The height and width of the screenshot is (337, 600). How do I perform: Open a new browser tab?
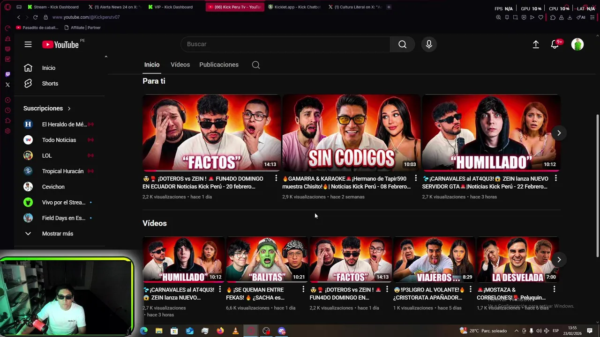[x=389, y=7]
